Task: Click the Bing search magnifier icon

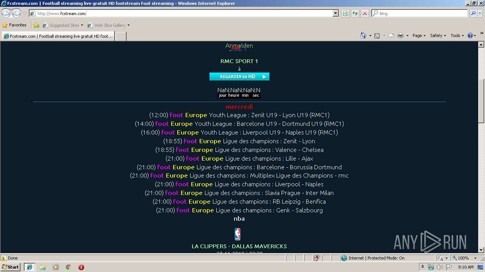Action: coord(473,13)
